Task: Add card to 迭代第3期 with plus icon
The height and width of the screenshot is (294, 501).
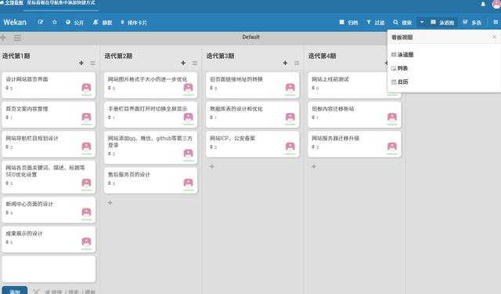Action: (x=285, y=63)
